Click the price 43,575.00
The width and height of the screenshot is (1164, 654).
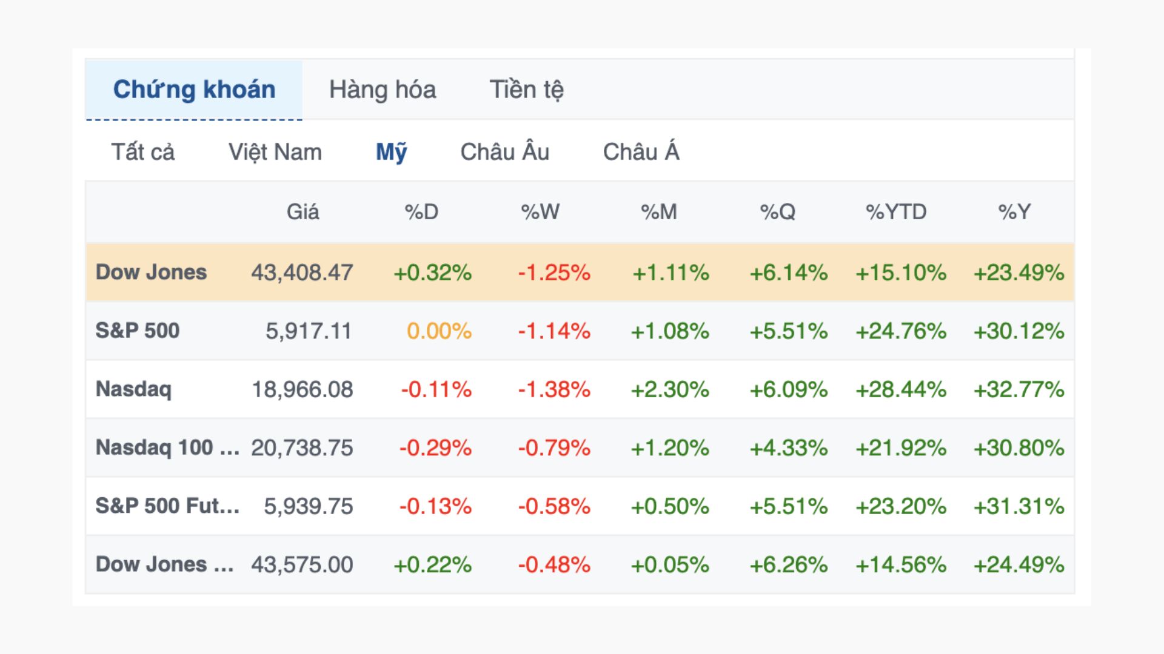pyautogui.click(x=302, y=565)
